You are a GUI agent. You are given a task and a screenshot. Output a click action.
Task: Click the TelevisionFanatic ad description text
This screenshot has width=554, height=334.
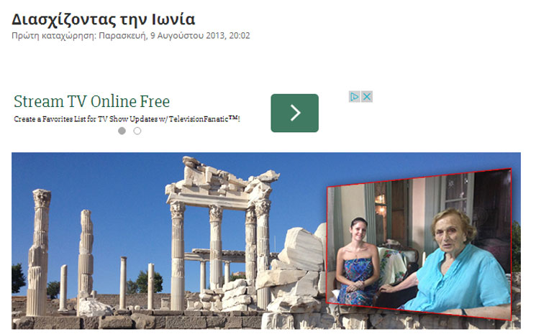pos(127,119)
